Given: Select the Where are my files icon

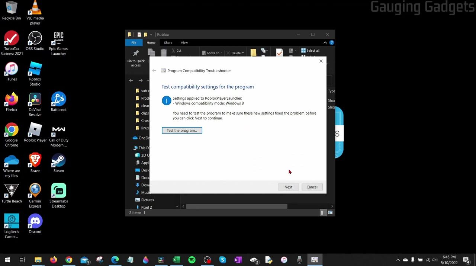Looking at the screenshot, I should [x=12, y=166].
